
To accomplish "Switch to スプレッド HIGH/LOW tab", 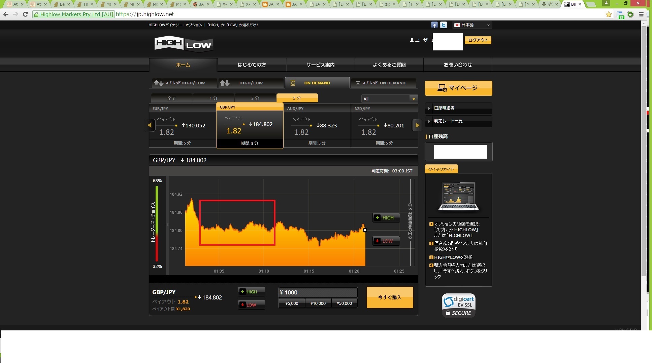I will point(184,83).
